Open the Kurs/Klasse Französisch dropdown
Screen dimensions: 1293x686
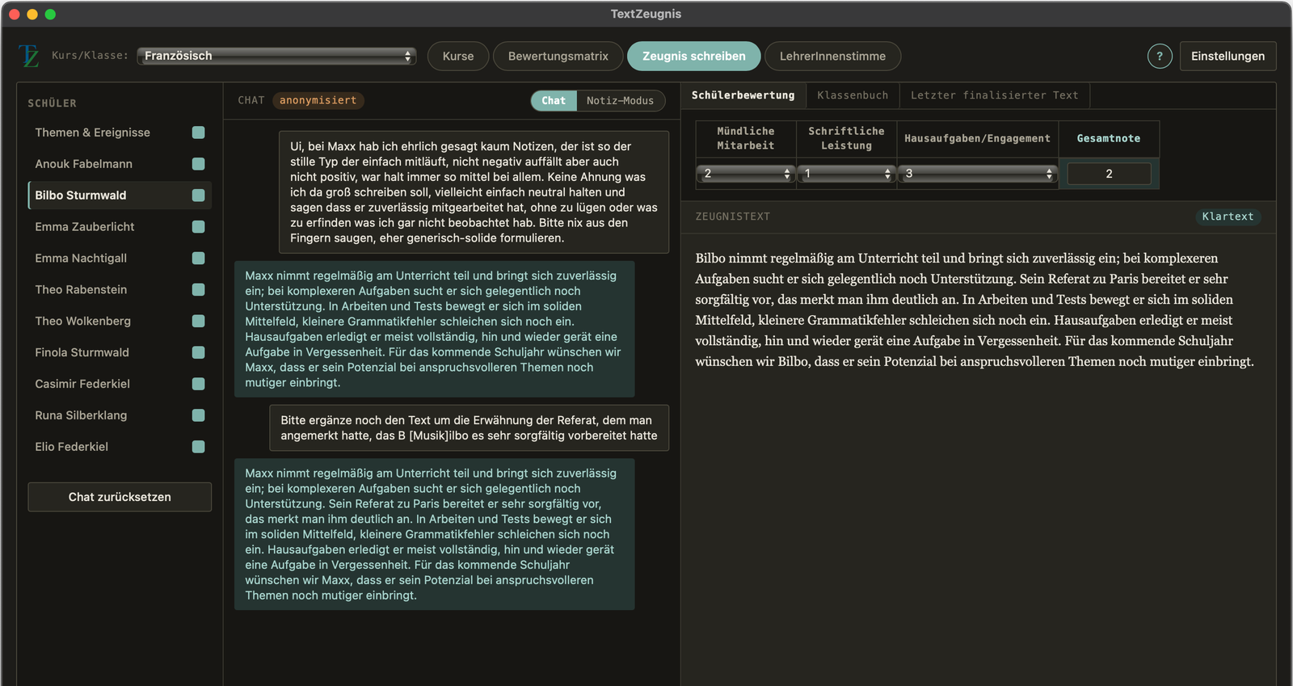click(x=276, y=56)
